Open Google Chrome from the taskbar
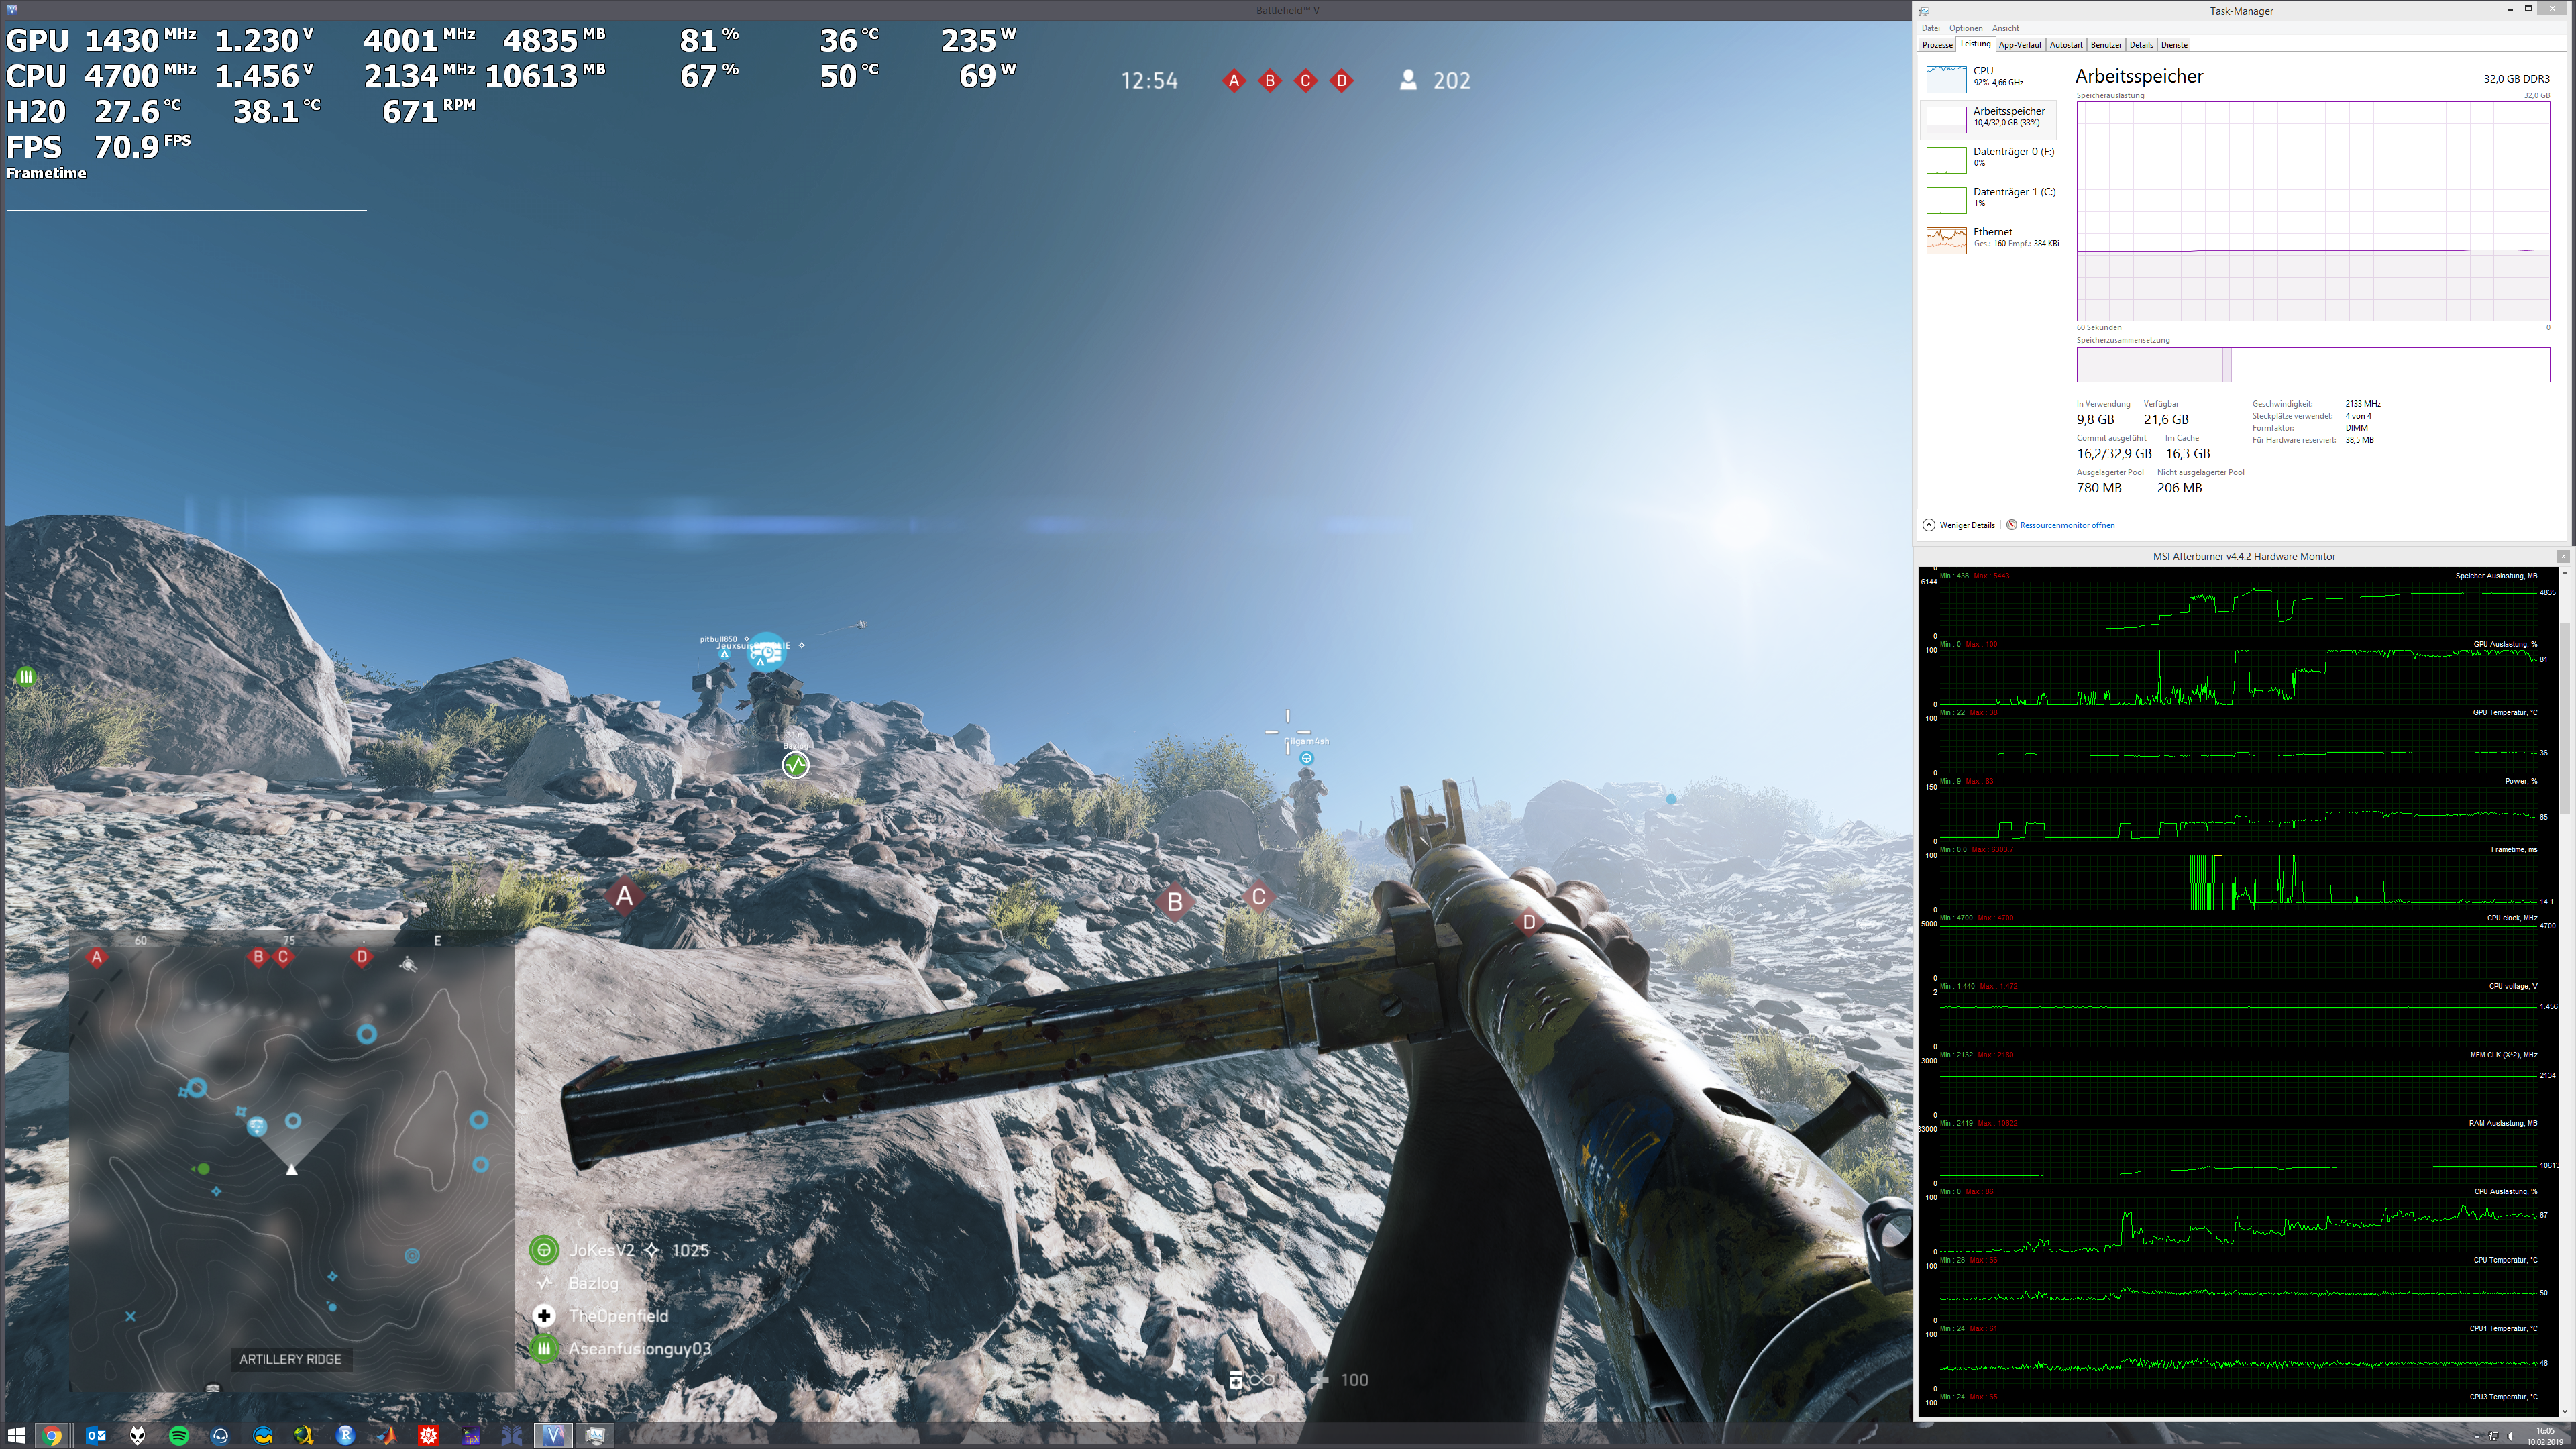 pyautogui.click(x=52, y=1435)
